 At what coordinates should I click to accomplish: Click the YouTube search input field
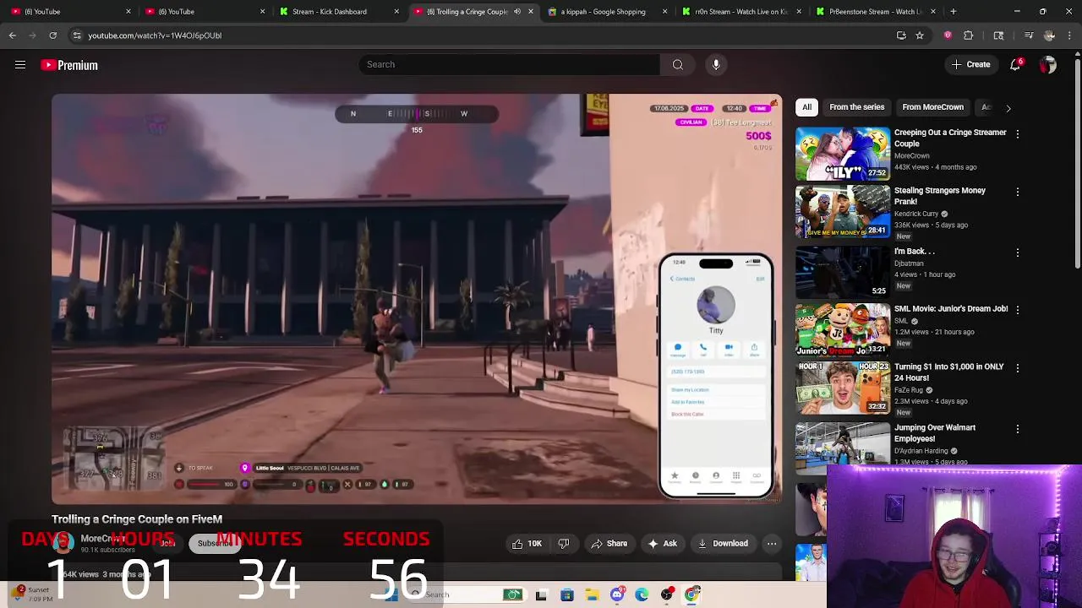tap(510, 64)
